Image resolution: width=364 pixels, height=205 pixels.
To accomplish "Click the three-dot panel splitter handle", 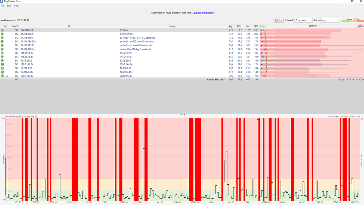I will click(x=183, y=115).
